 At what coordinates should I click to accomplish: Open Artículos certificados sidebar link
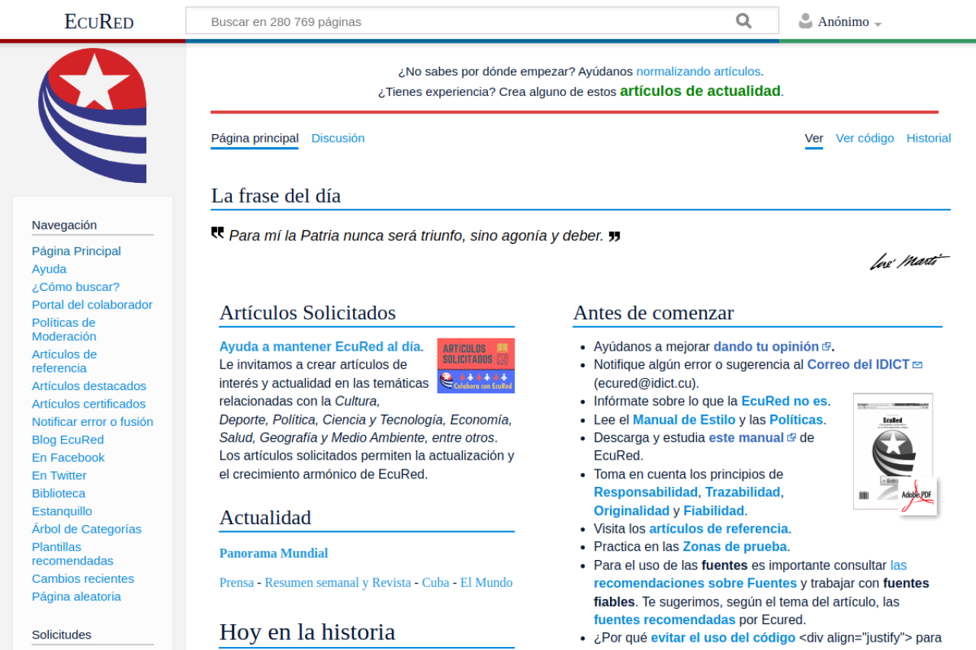pyautogui.click(x=88, y=404)
